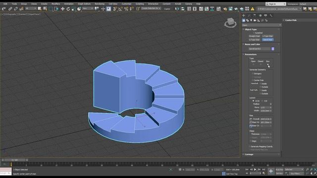Image resolution: width=317 pixels, height=178 pixels.
Task: Click the ViewCube in viewport
Action: (230, 22)
